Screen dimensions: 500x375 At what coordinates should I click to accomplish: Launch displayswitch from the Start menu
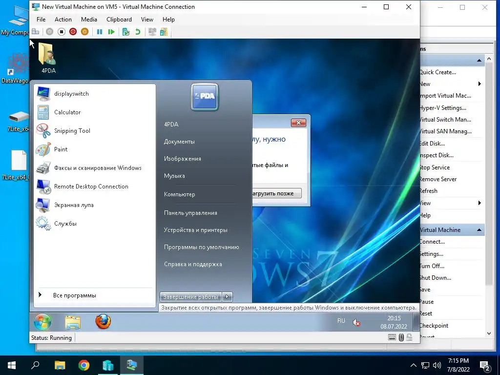pos(95,94)
